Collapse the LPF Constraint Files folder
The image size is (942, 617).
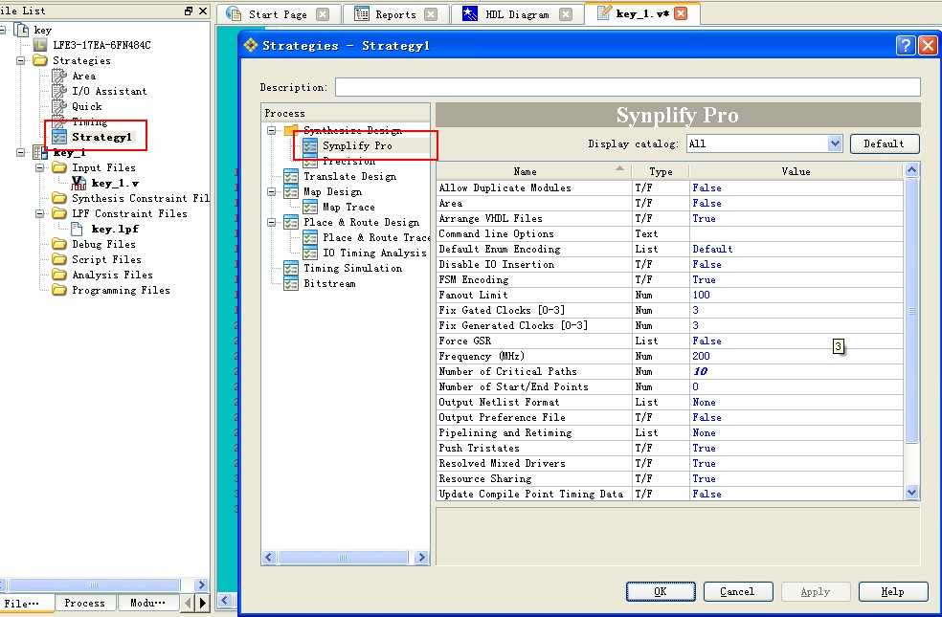[x=40, y=213]
